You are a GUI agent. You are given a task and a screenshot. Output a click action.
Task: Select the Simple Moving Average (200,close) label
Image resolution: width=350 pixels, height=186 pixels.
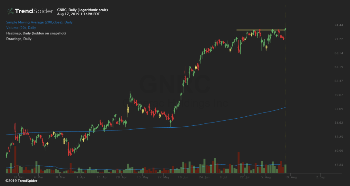click(39, 22)
